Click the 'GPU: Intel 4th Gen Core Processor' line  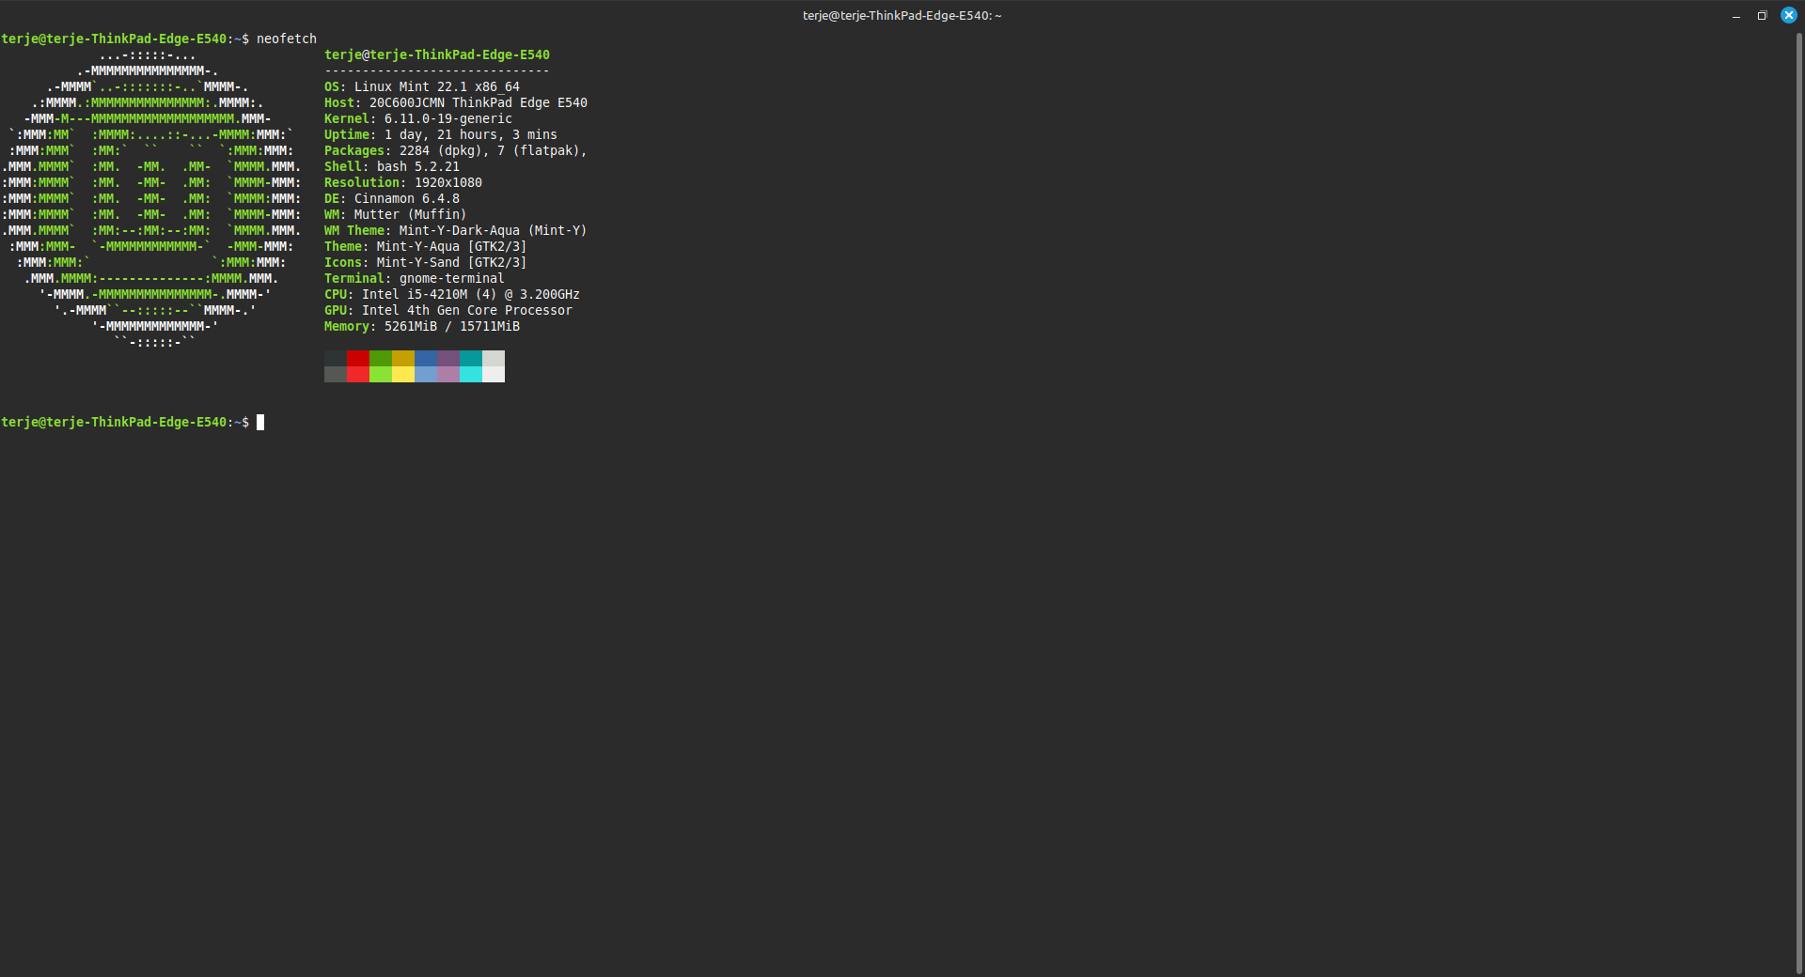(x=448, y=311)
